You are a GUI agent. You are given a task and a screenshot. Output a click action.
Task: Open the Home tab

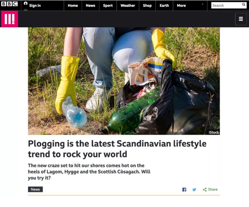point(73,5)
